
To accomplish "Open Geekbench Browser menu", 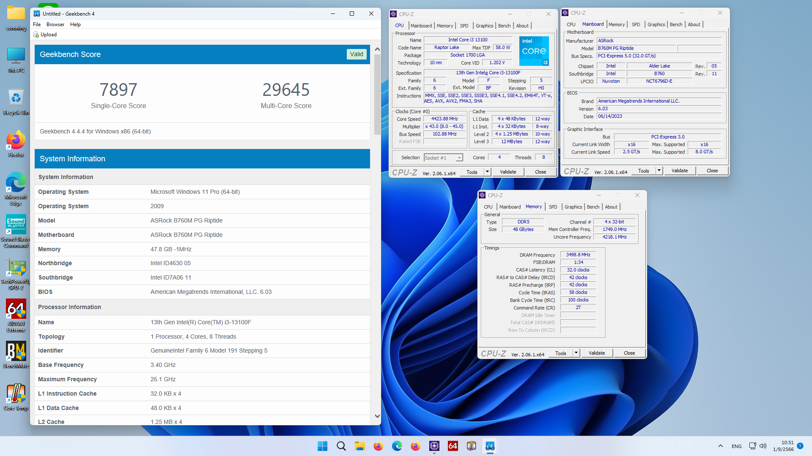I will [55, 24].
